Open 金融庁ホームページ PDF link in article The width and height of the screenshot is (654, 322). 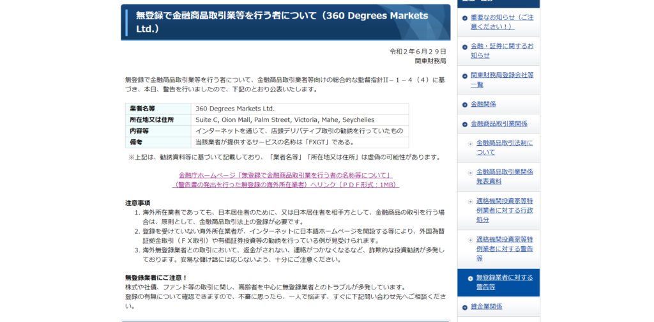click(x=285, y=180)
